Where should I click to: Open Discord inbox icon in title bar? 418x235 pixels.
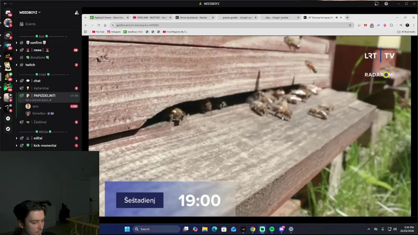coord(377,4)
